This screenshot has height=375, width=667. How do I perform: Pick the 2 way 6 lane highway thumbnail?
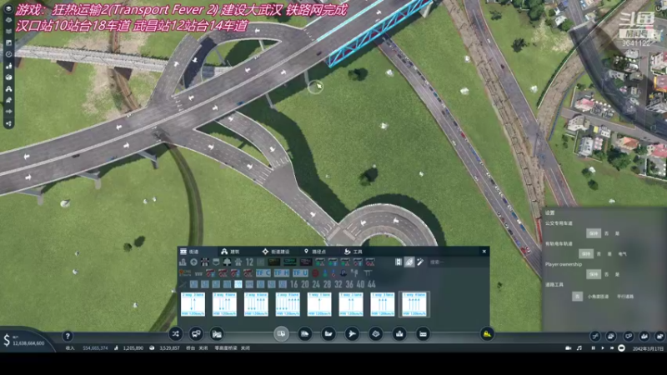coord(256,304)
